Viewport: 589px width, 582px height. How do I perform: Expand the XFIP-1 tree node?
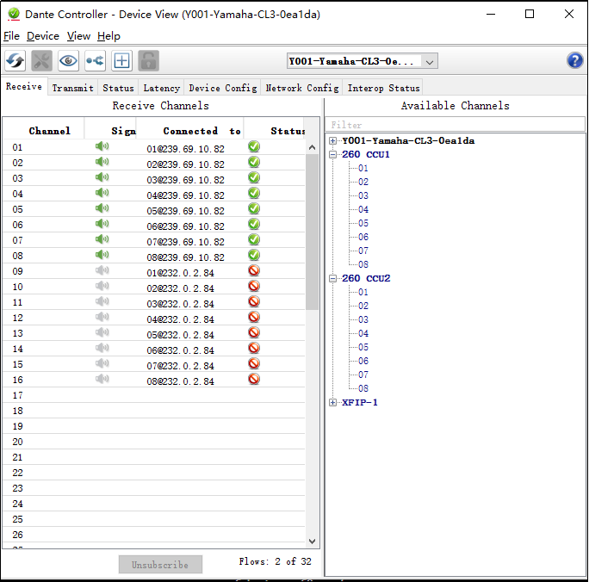[333, 402]
